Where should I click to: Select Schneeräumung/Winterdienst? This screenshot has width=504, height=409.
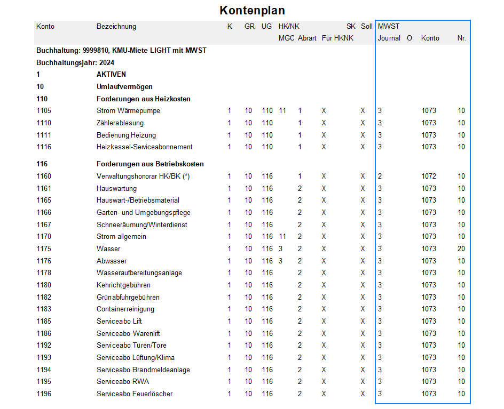point(142,224)
